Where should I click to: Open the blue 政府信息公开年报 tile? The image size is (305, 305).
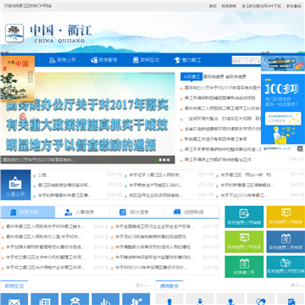point(286,241)
